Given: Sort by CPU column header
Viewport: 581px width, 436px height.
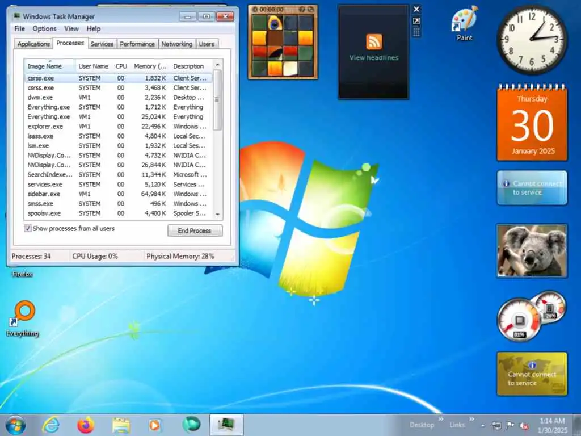Looking at the screenshot, I should [x=121, y=66].
